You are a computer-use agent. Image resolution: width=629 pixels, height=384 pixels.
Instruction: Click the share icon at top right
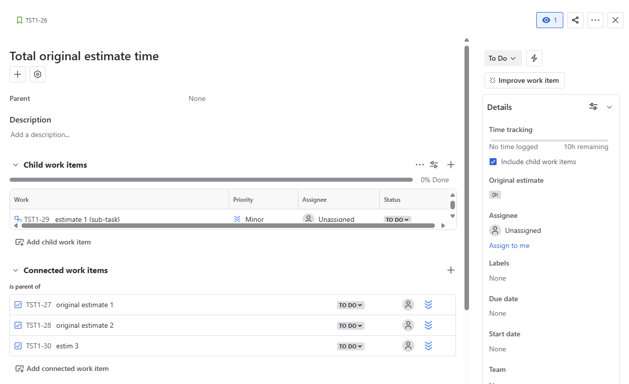pos(575,20)
